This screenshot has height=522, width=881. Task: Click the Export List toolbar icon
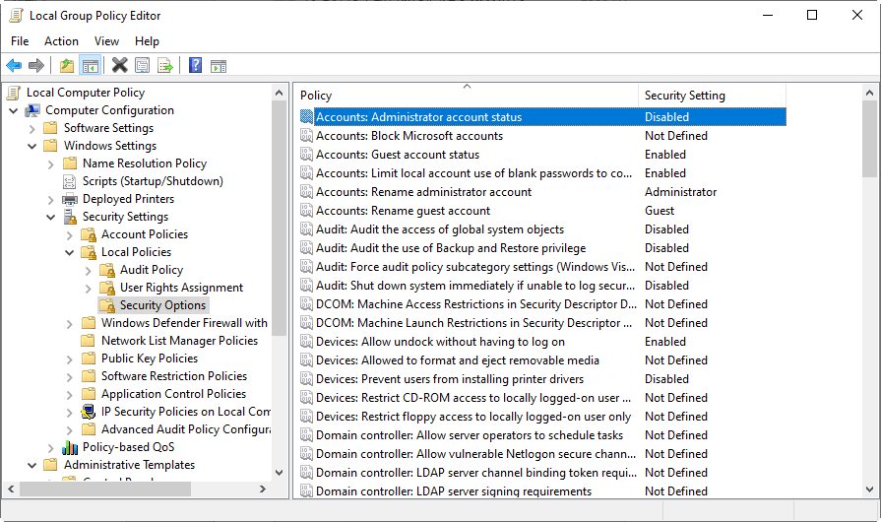point(165,66)
